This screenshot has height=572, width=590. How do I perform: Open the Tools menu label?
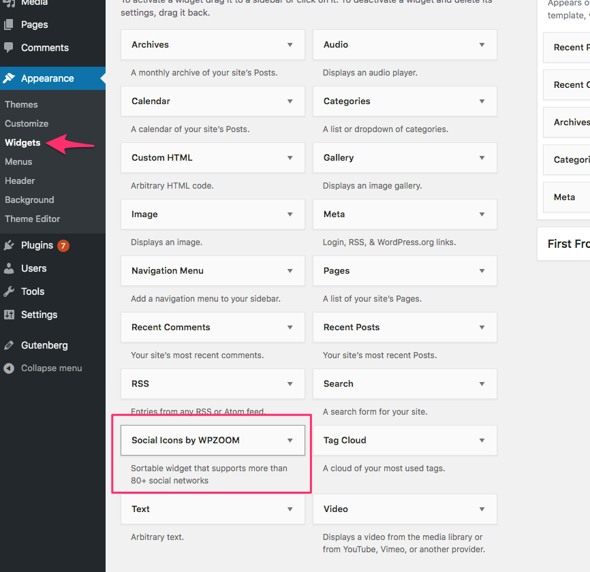[33, 291]
